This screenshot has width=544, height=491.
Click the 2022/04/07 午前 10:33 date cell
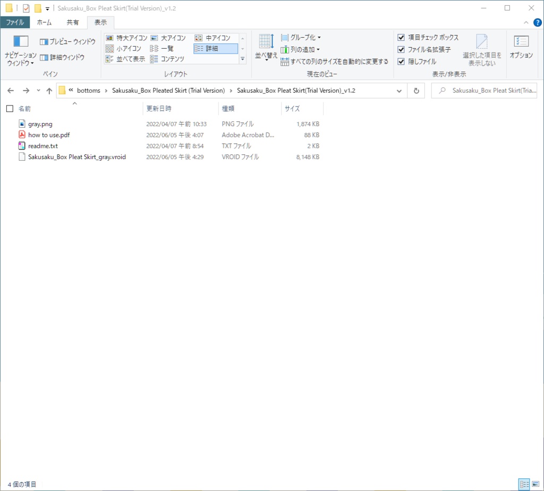176,124
